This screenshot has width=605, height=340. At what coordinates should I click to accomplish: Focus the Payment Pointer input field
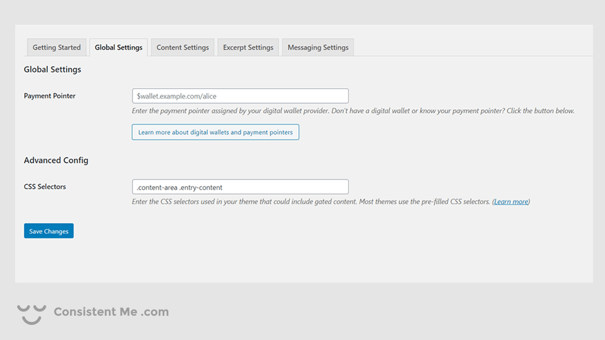(240, 96)
